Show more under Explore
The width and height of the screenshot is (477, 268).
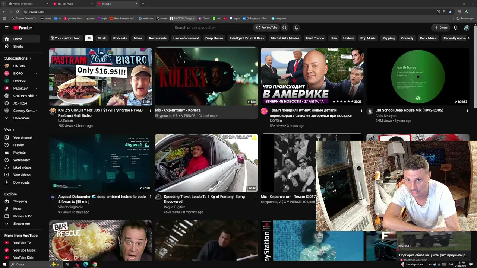point(20,224)
